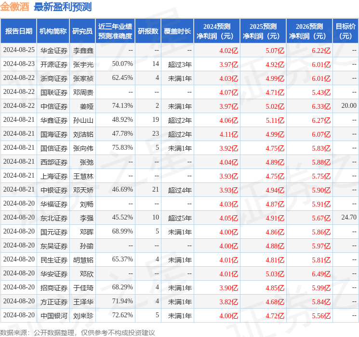Image resolution: width=359 pixels, height=337 pixels.
Task: Click 方正证券 institution cell
Action: point(54,302)
